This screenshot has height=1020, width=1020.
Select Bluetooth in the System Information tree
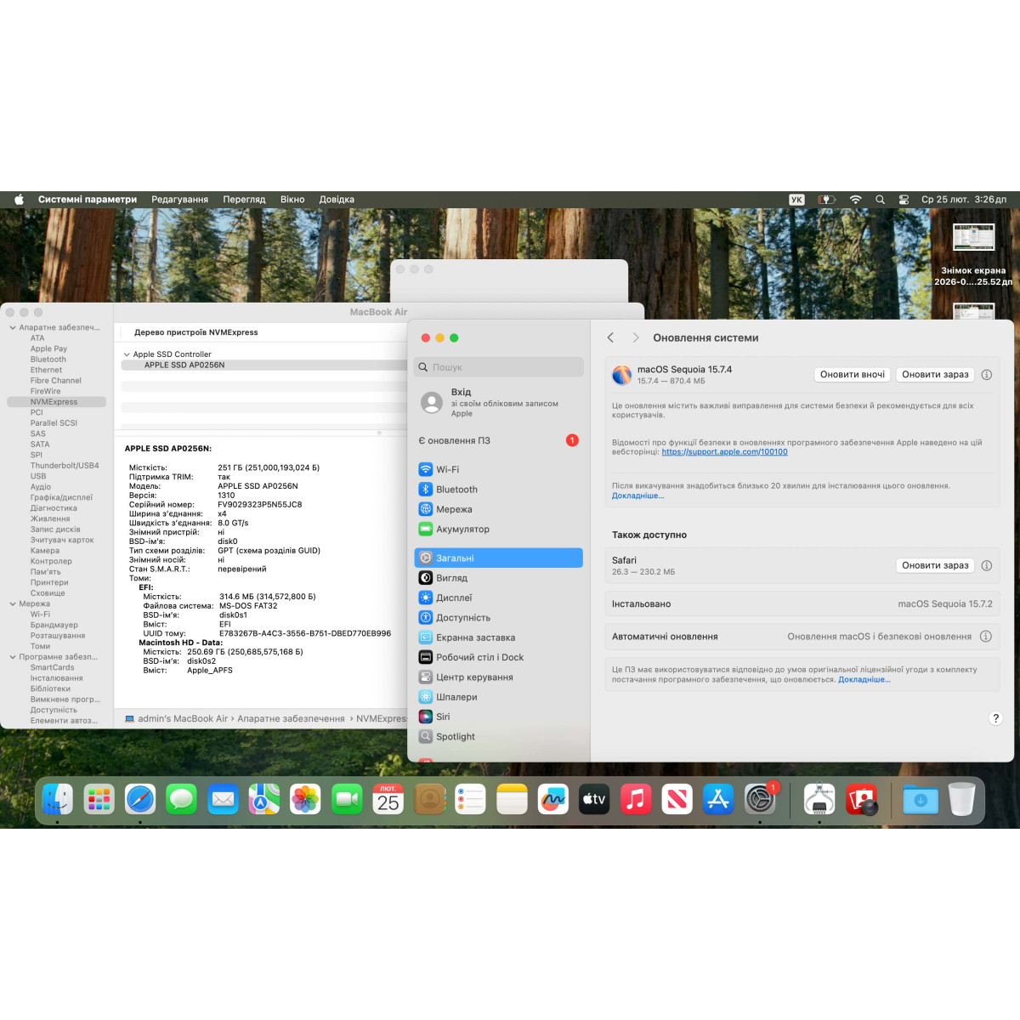point(48,360)
